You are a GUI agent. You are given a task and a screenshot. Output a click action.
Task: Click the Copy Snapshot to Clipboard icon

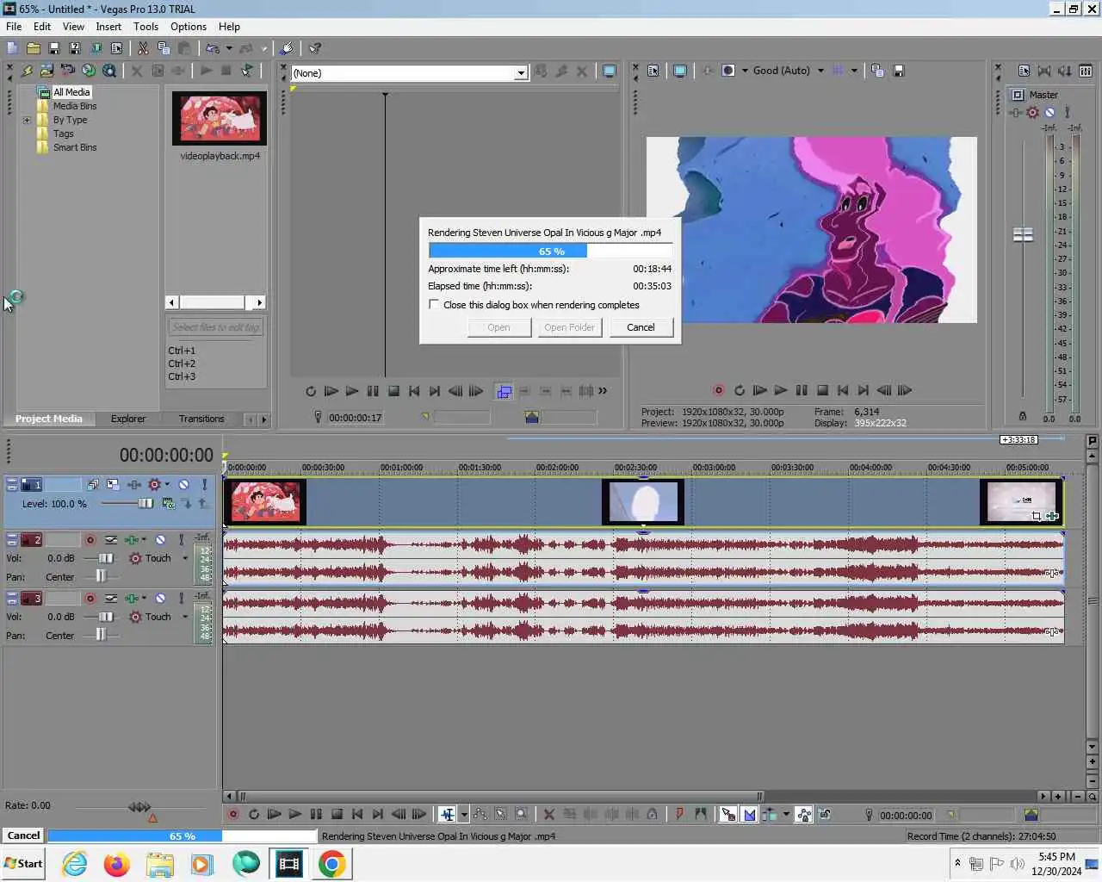877,71
